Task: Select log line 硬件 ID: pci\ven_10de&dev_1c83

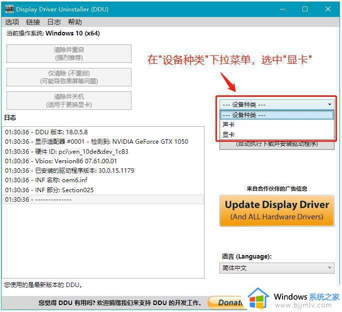Action: 102,151
